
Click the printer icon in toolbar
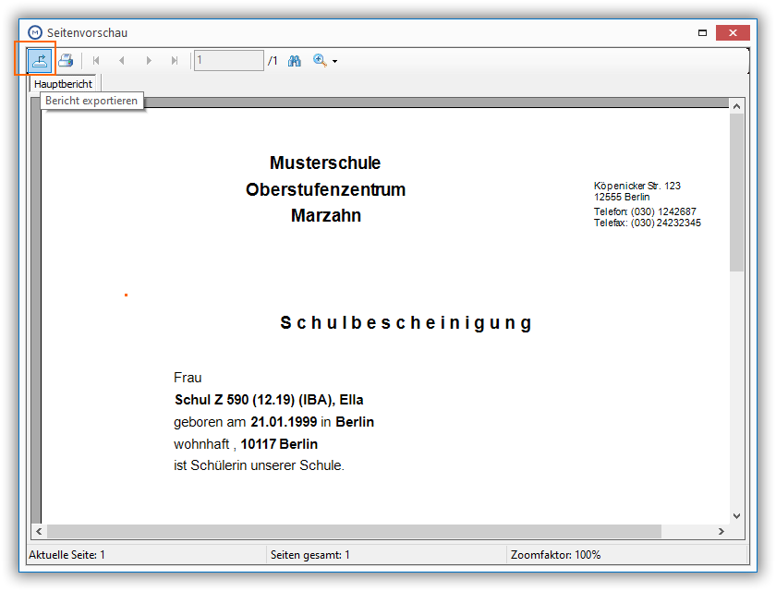point(66,61)
